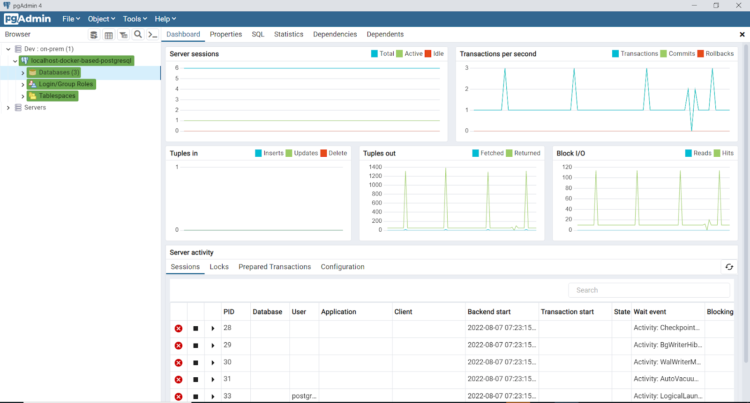The image size is (750, 403).
Task: Click the Filtered Rows icon in Browser toolbar
Action: [123, 35]
